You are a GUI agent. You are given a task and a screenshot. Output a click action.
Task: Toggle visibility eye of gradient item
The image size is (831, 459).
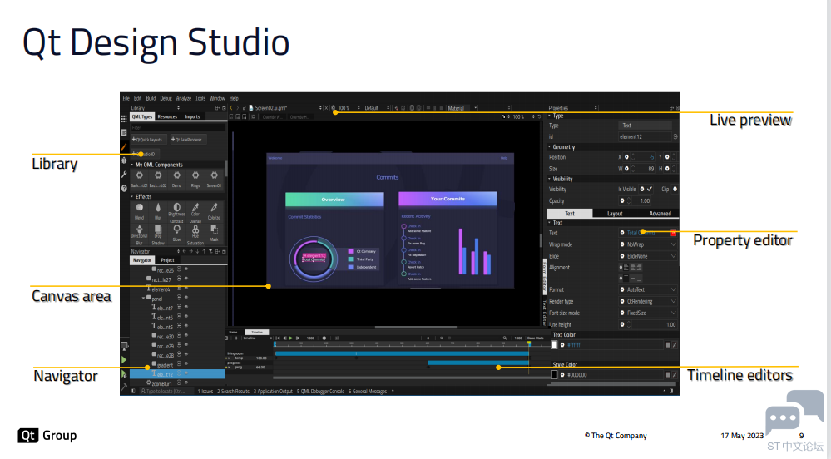click(x=179, y=364)
